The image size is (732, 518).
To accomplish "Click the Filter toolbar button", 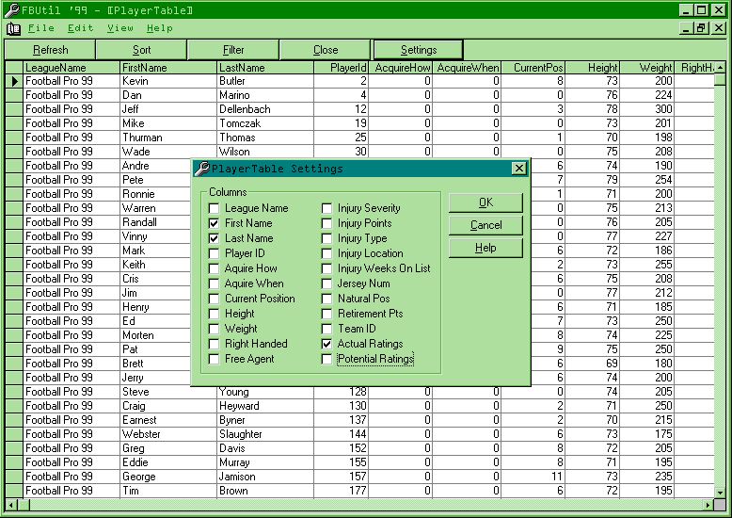I will point(233,50).
